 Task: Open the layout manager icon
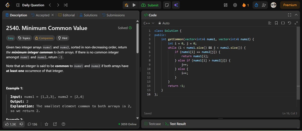click(x=225, y=5)
